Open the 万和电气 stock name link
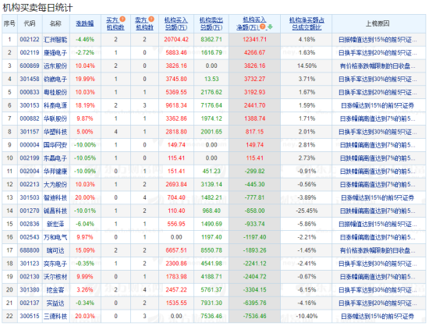 55,237
